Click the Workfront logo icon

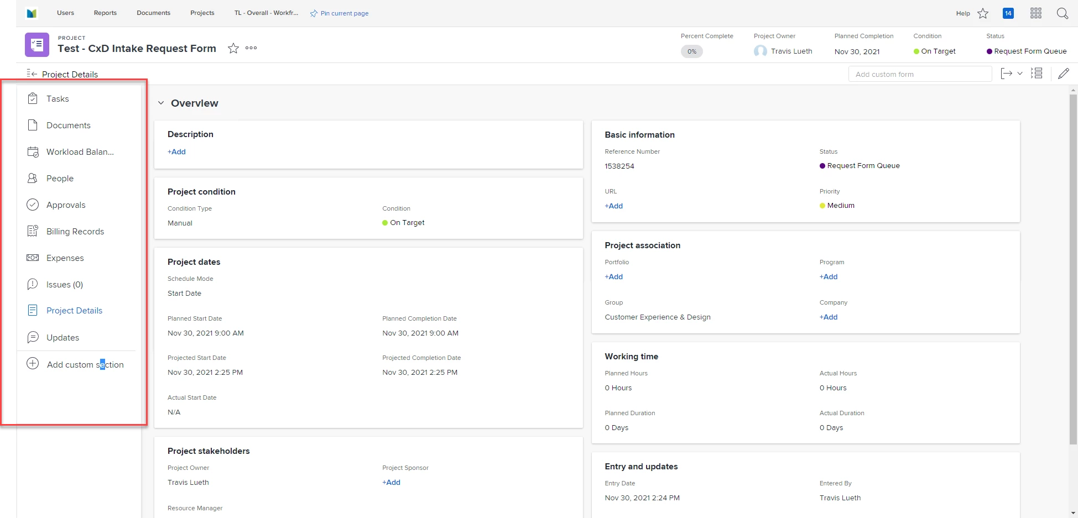[x=32, y=13]
